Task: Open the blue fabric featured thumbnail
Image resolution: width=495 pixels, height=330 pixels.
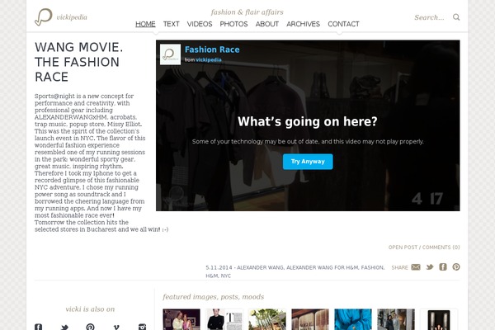Action: click(x=353, y=319)
